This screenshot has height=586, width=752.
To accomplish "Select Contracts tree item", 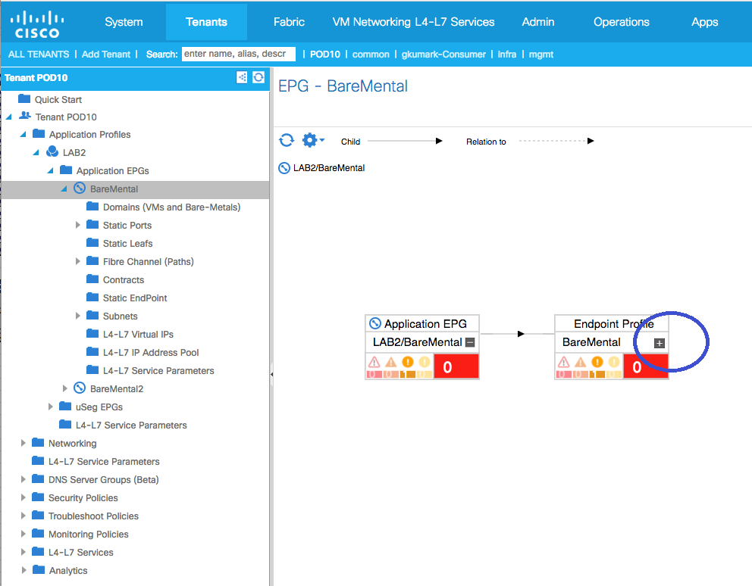I will tap(124, 280).
